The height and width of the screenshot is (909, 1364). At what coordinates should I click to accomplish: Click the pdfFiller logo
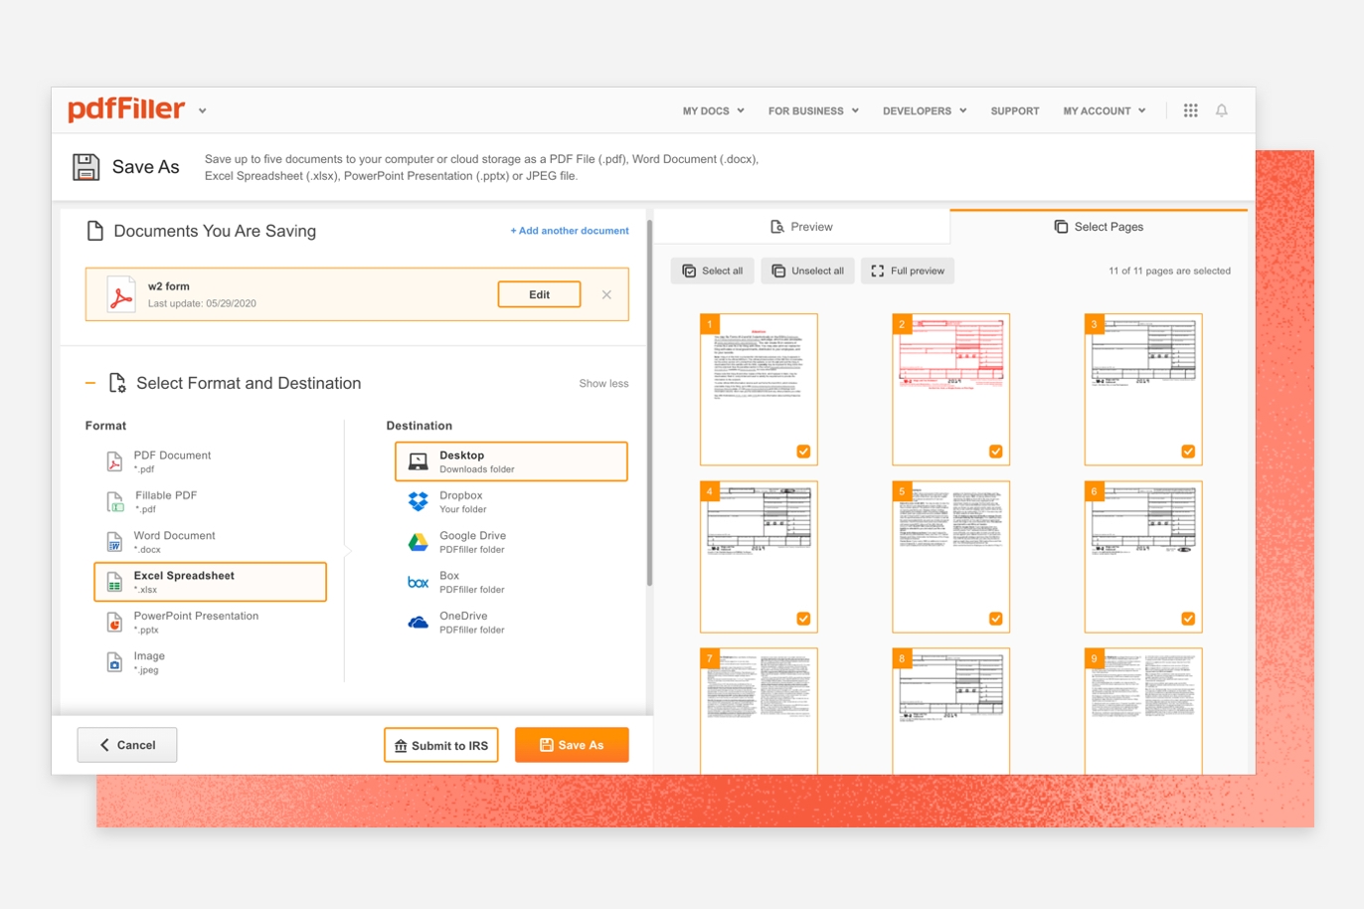point(126,109)
